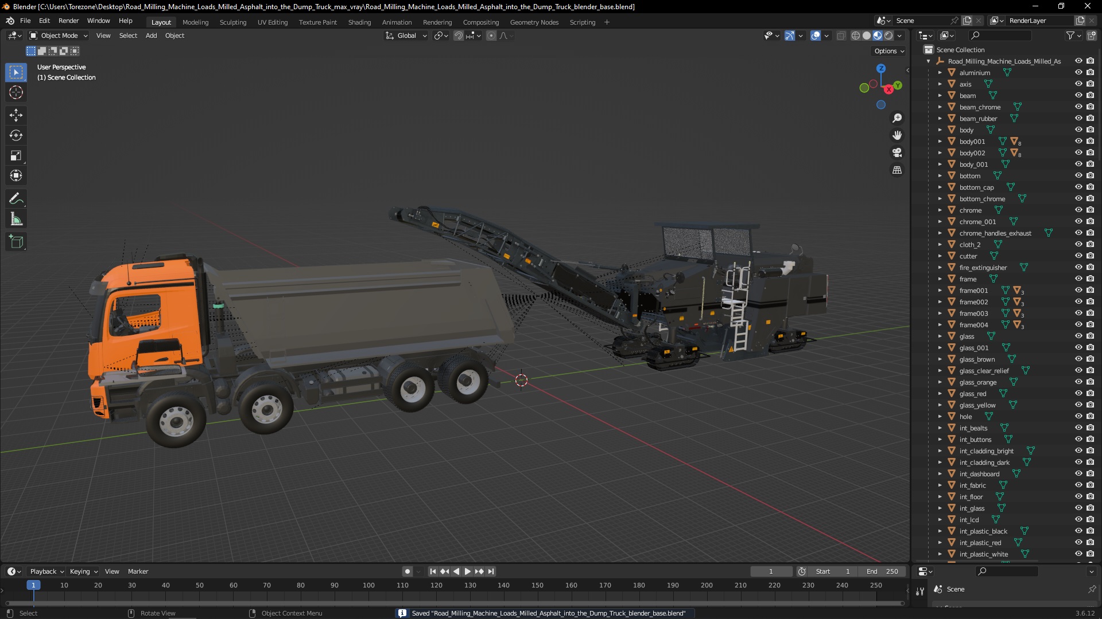
Task: Select the Rotate tool
Action: tap(16, 135)
